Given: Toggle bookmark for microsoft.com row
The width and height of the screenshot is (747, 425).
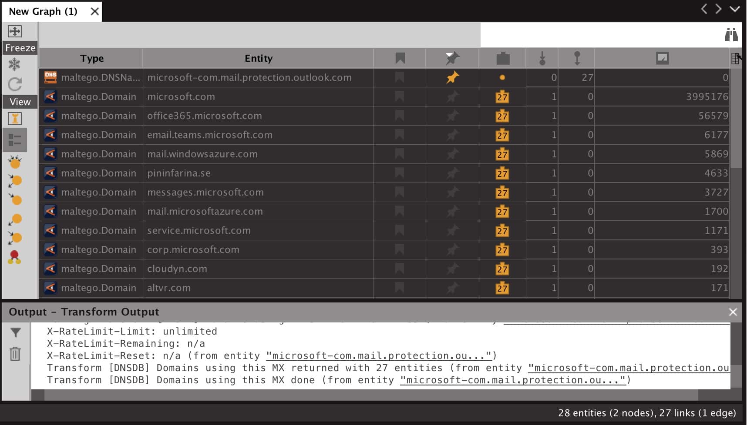Looking at the screenshot, I should click(x=399, y=96).
